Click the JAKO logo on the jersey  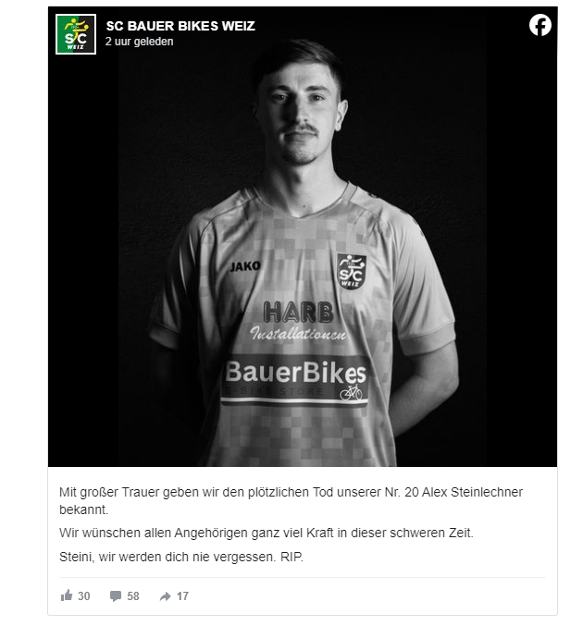[x=245, y=266]
